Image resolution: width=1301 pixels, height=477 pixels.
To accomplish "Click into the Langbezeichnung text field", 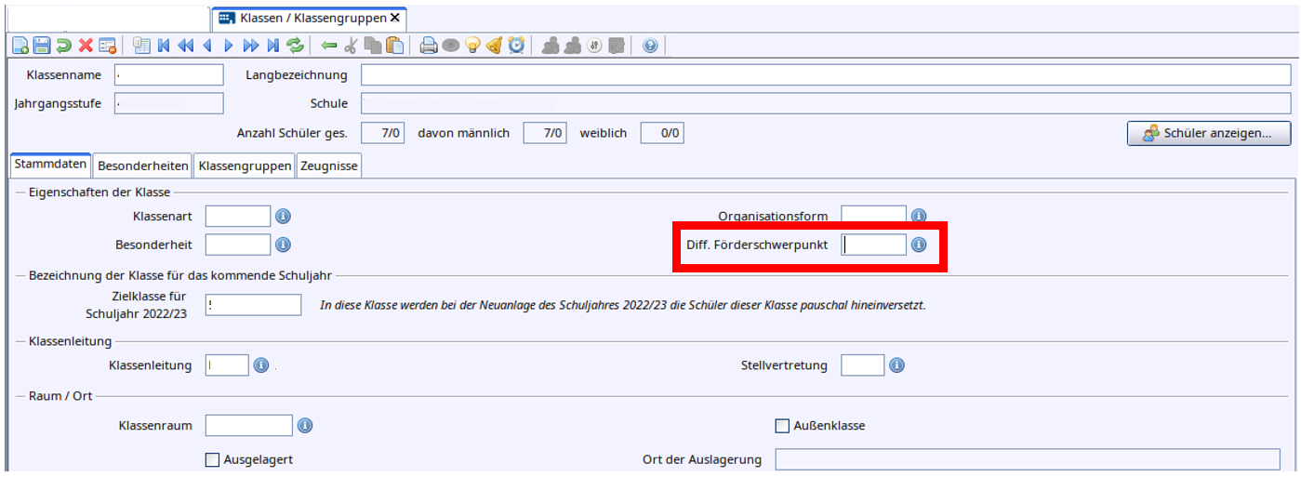I will [825, 75].
